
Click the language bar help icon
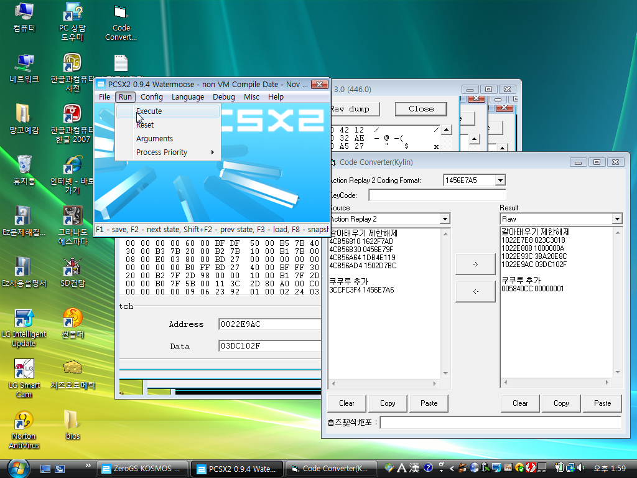tap(428, 468)
